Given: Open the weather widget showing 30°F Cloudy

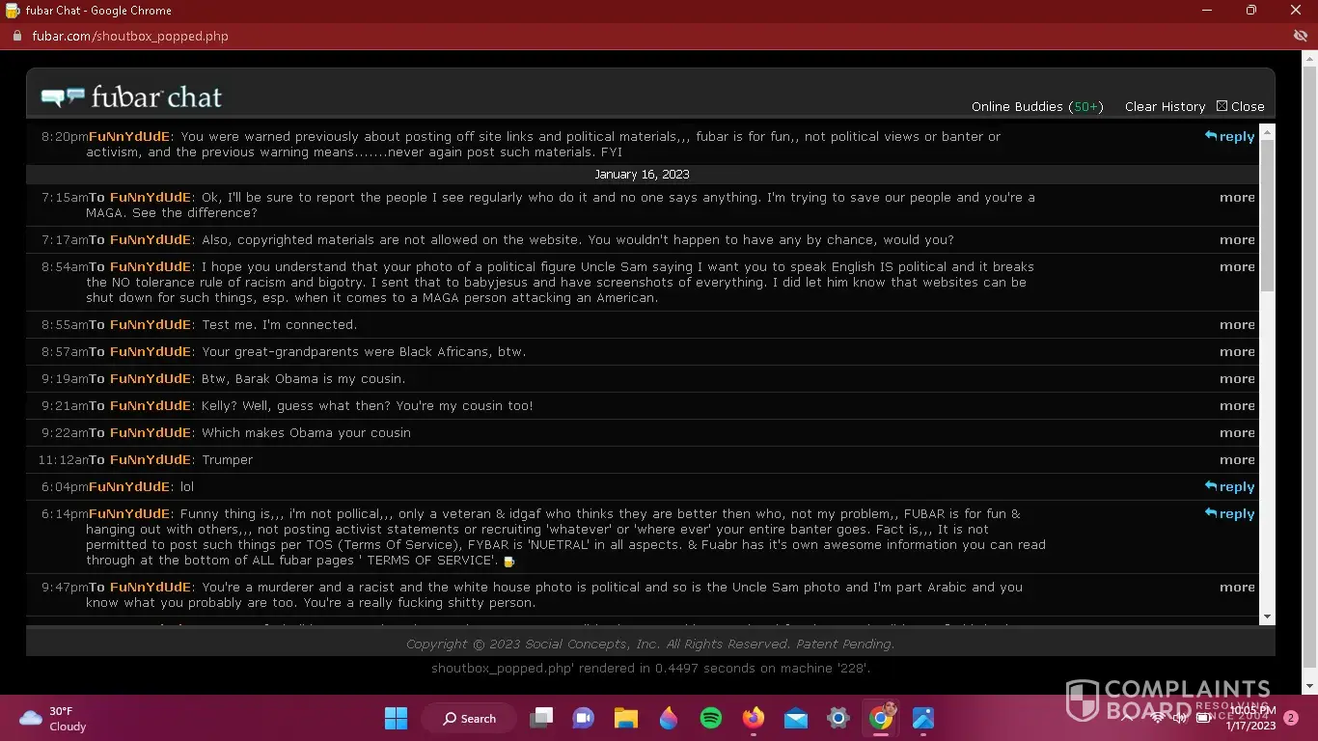Looking at the screenshot, I should pyautogui.click(x=54, y=719).
